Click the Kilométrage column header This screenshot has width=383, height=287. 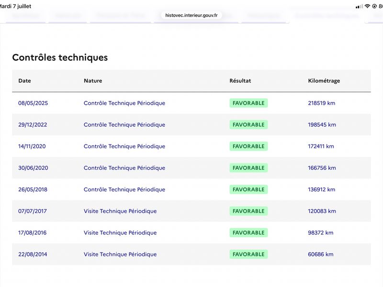pyautogui.click(x=324, y=81)
